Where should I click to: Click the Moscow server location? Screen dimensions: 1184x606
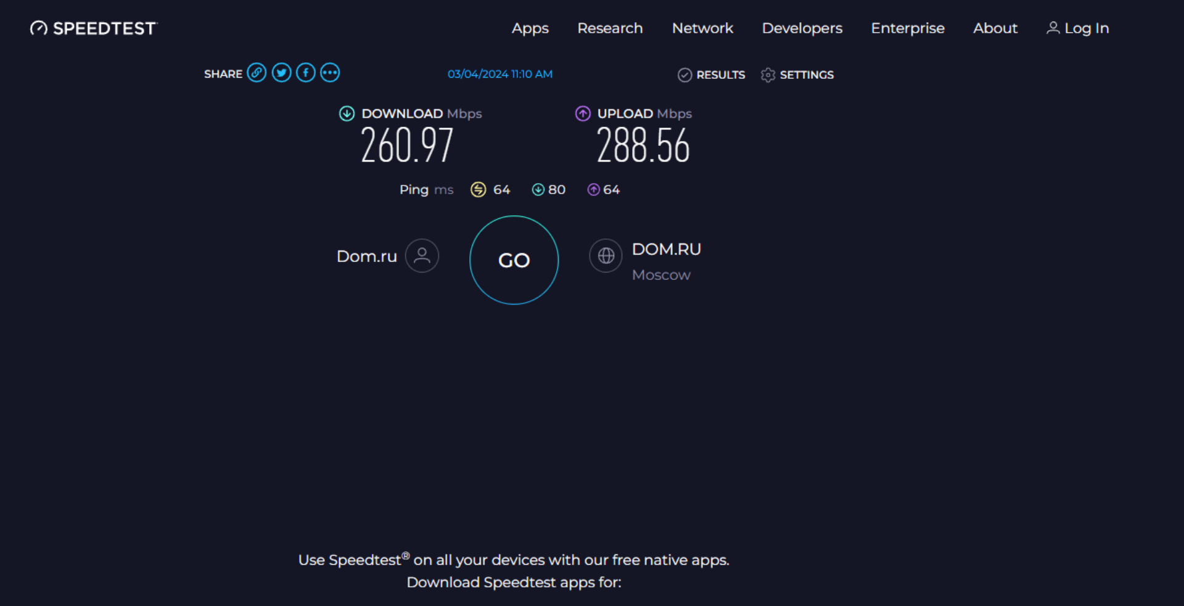pos(661,275)
